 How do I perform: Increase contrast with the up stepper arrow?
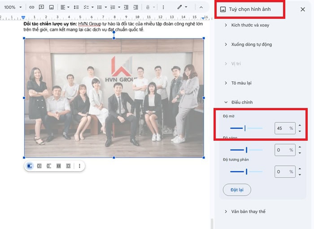click(300, 169)
